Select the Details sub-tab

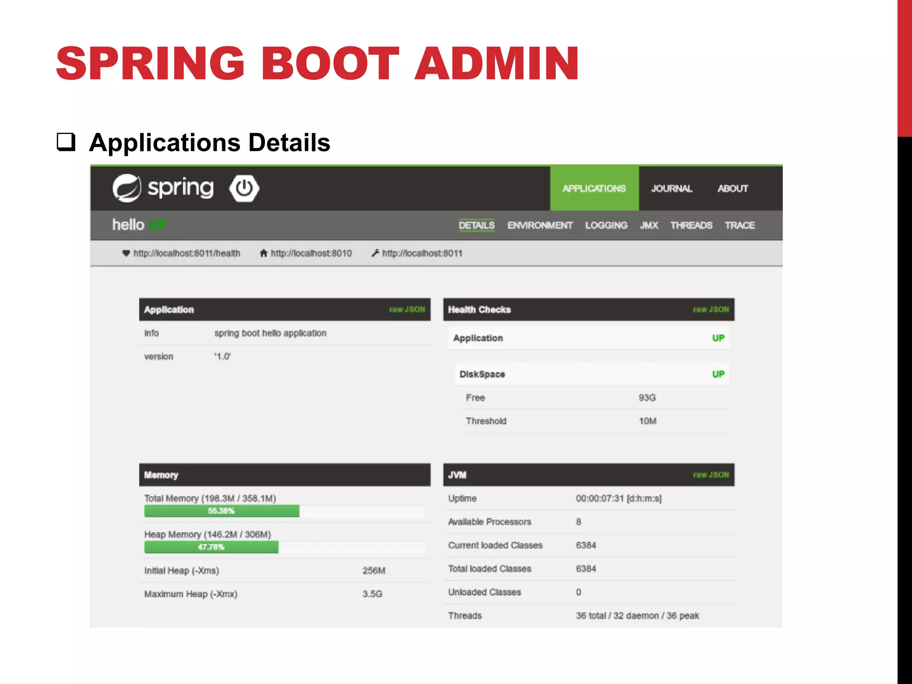(476, 225)
